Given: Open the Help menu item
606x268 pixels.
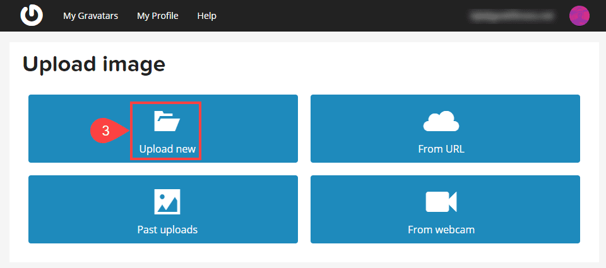Looking at the screenshot, I should (x=206, y=16).
